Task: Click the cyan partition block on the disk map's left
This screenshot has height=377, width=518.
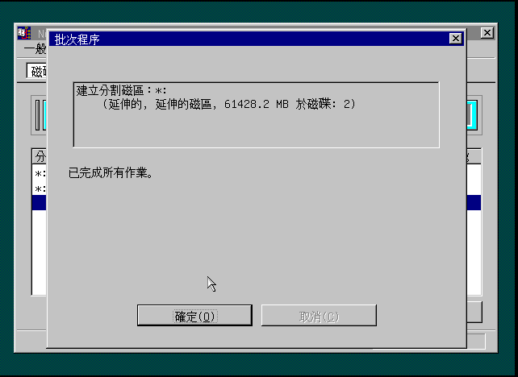Action: coord(45,114)
